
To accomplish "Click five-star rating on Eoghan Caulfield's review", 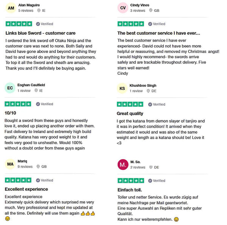I will [18, 104].
